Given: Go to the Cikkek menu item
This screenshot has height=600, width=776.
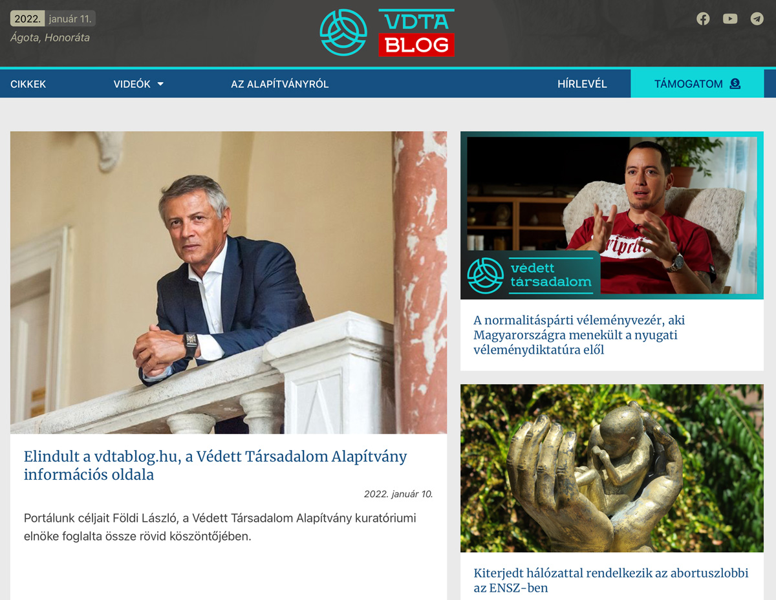Looking at the screenshot, I should pyautogui.click(x=28, y=84).
